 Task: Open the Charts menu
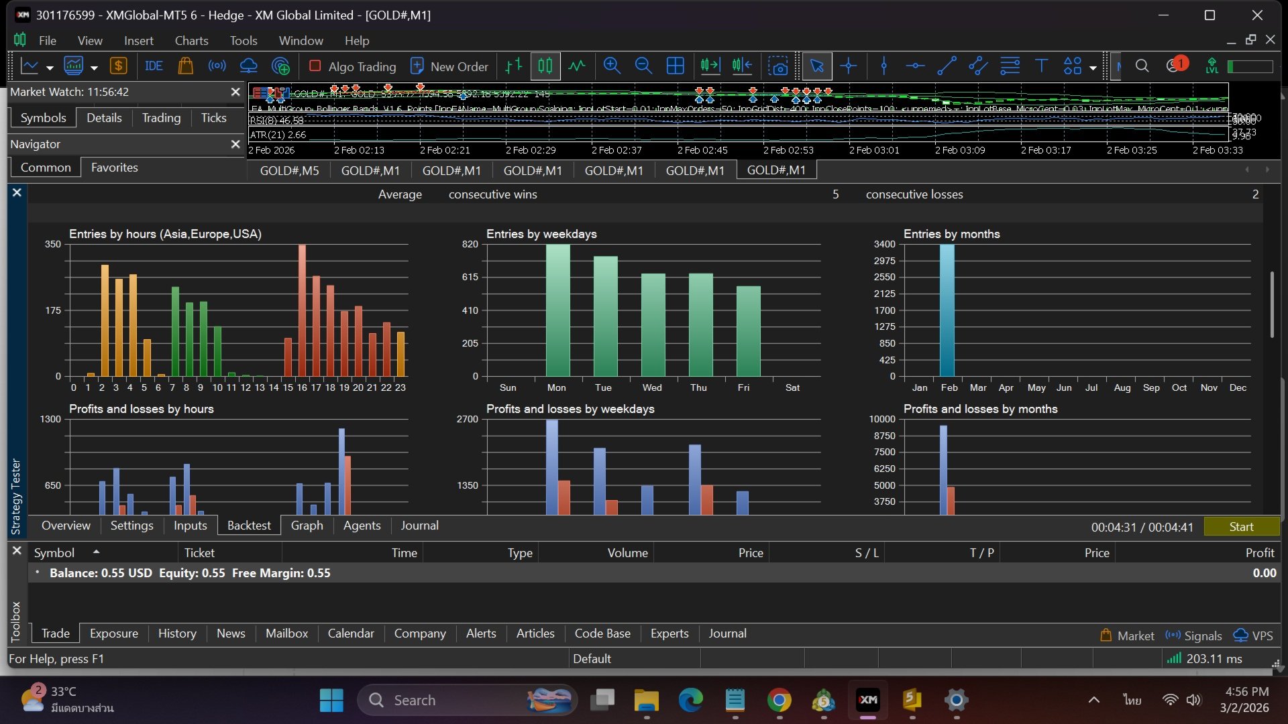(191, 40)
